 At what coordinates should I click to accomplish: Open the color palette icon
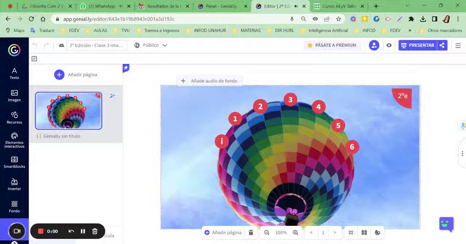pos(378,232)
